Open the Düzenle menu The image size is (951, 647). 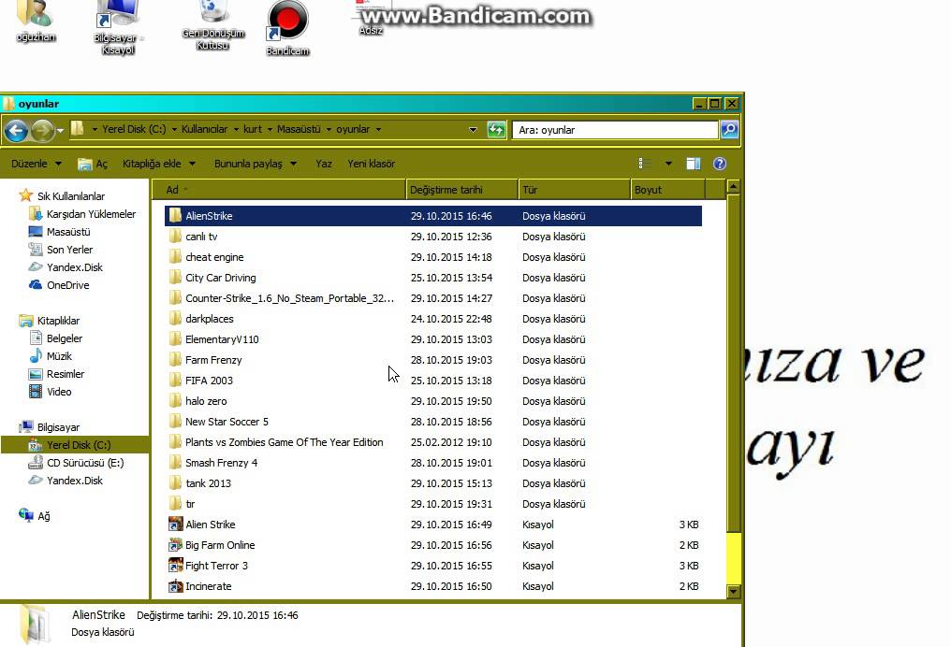point(37,164)
